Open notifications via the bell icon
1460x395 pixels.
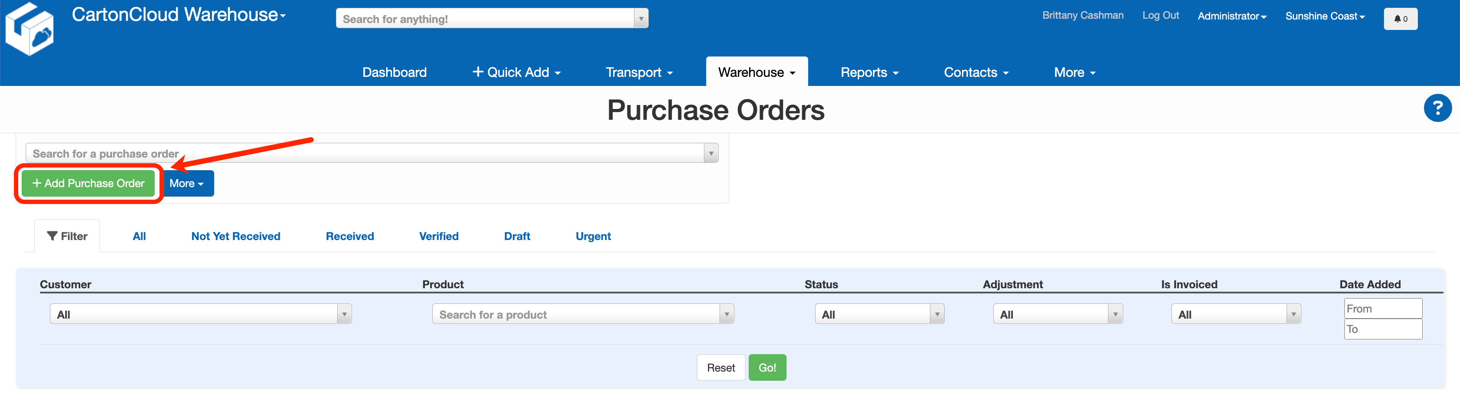1400,19
